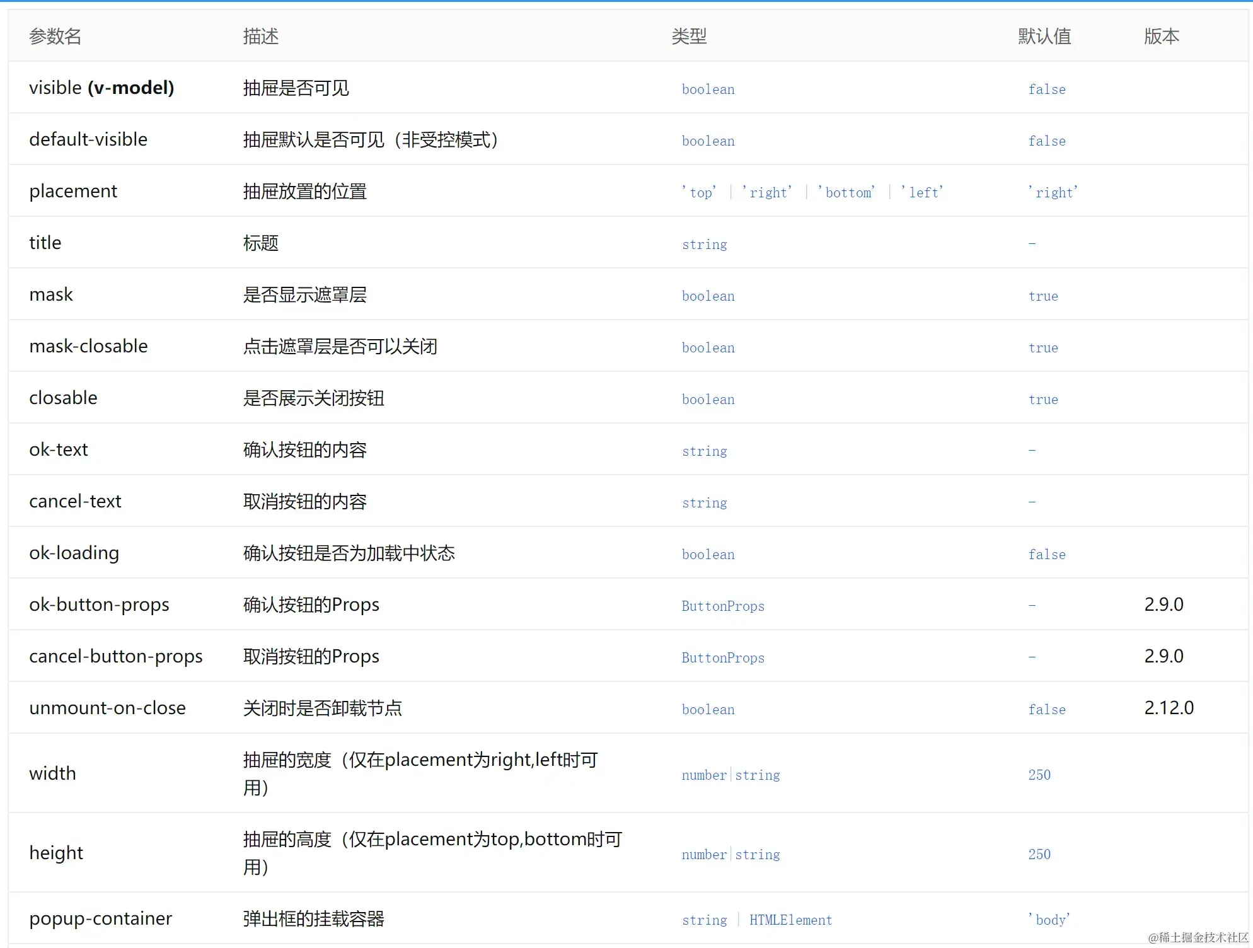Click the 参数名 column header
The height and width of the screenshot is (948, 1253).
[x=55, y=37]
